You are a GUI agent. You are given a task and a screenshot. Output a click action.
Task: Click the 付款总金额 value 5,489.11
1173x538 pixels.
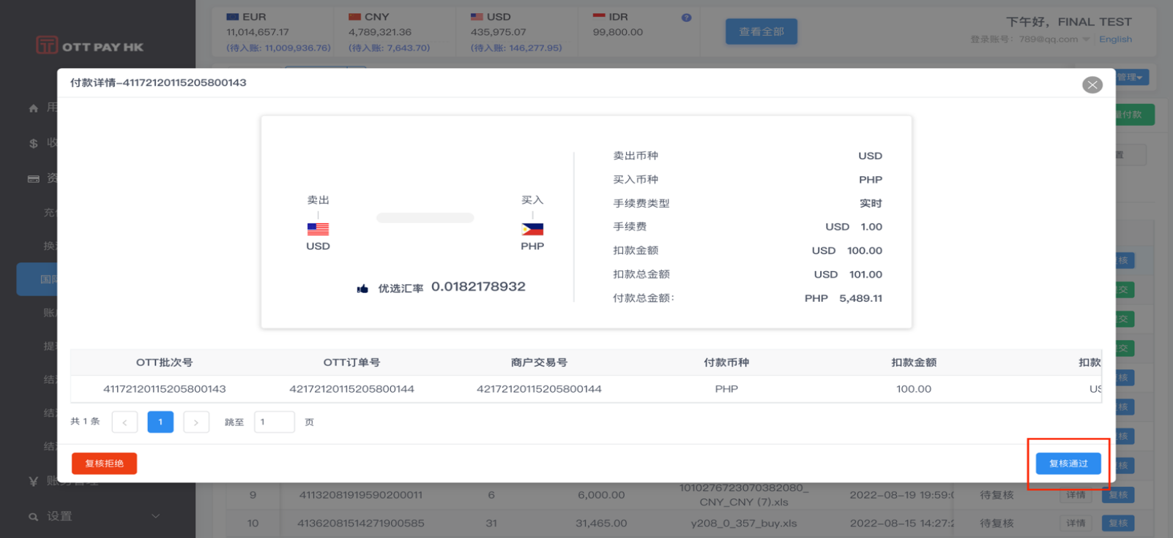point(860,298)
